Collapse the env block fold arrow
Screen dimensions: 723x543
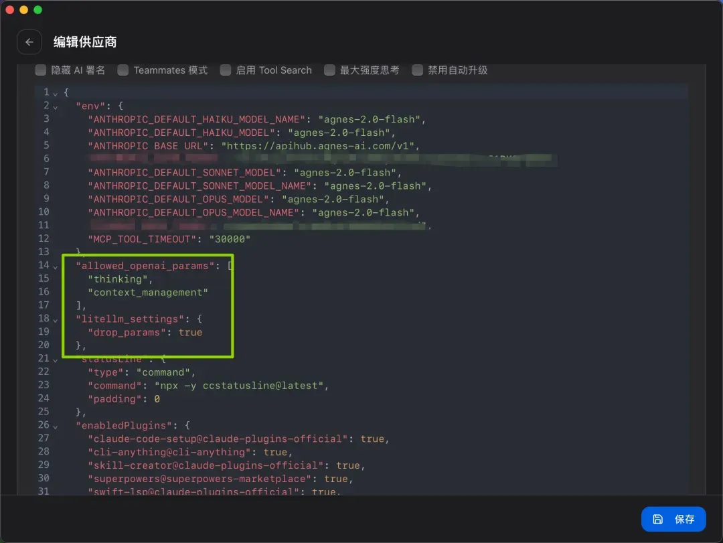56,107
